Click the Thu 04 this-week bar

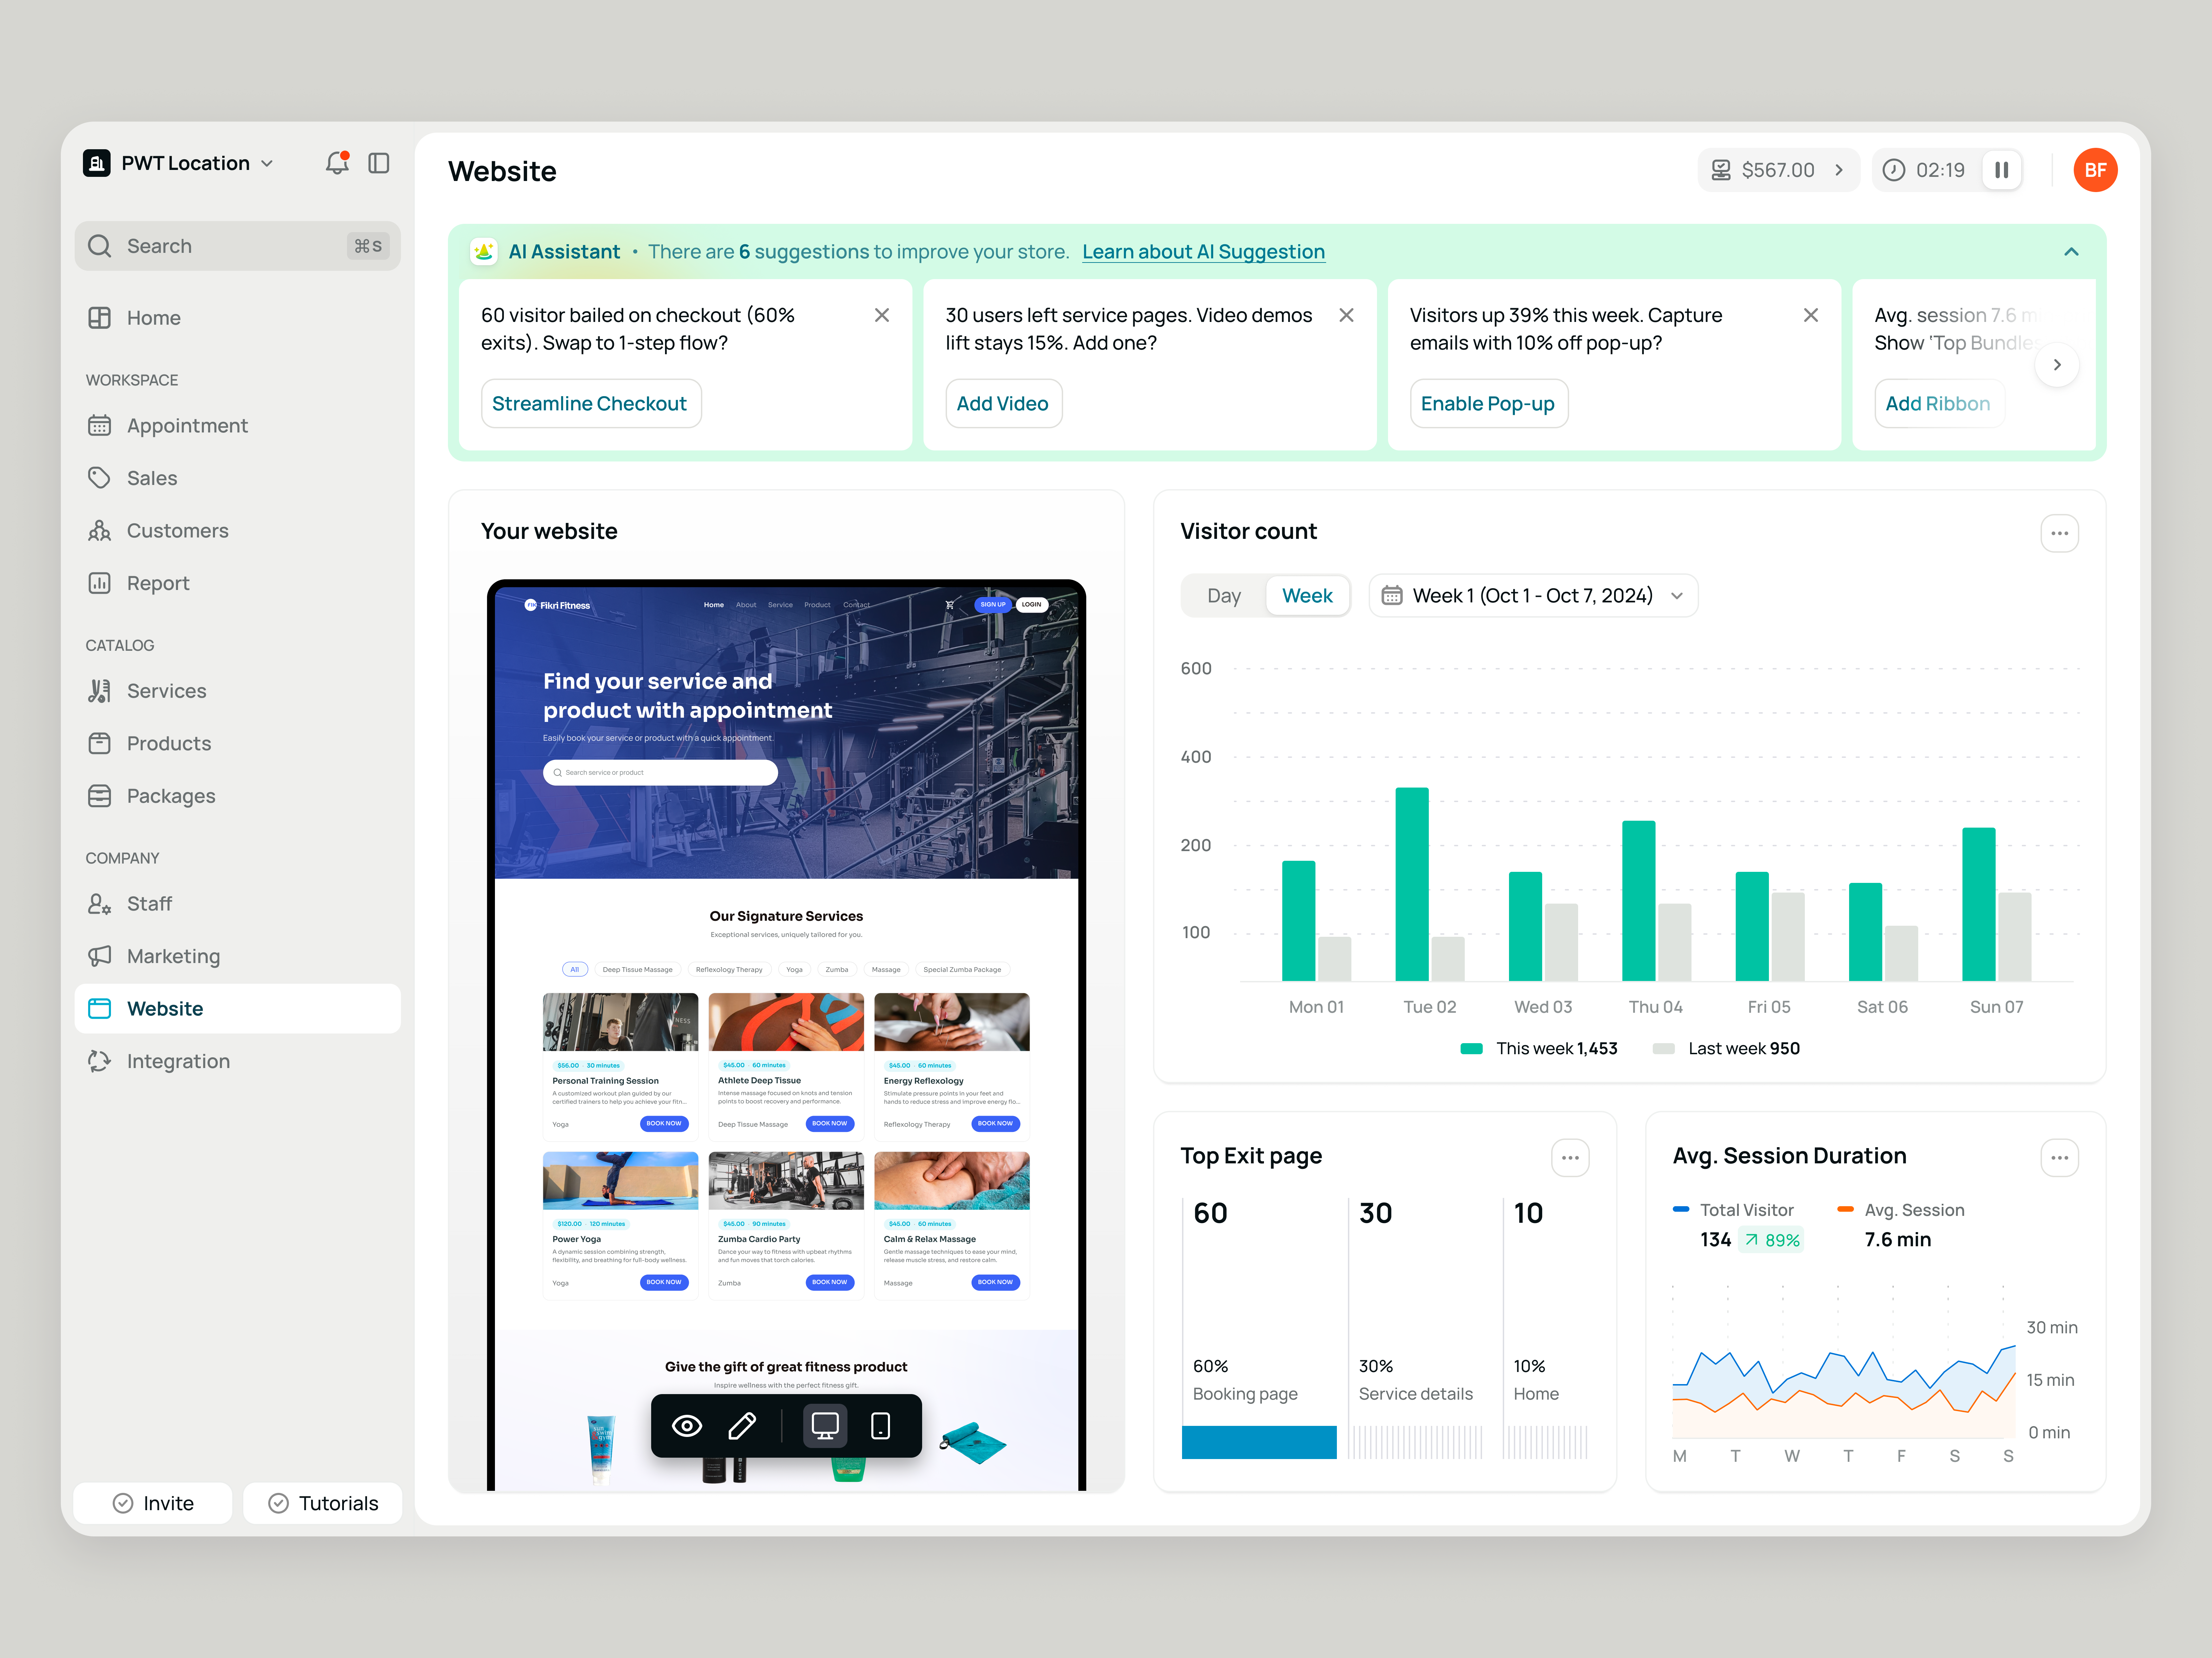tap(1639, 901)
